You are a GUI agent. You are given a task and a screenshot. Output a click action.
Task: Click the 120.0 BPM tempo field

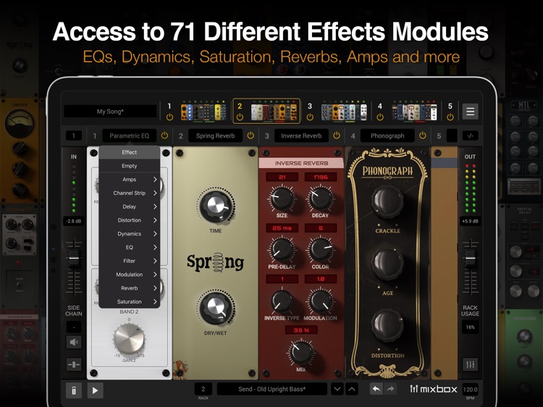[x=470, y=390]
